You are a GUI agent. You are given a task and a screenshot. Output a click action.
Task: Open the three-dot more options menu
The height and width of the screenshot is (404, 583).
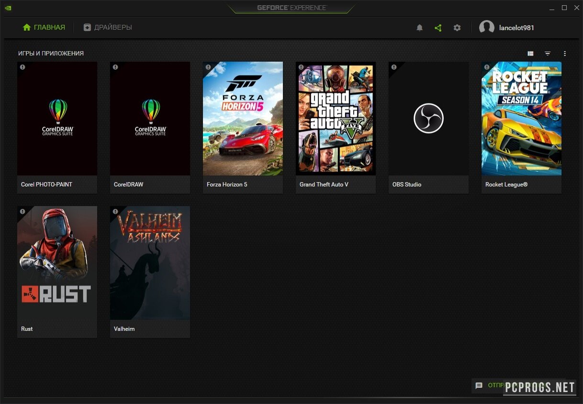565,54
